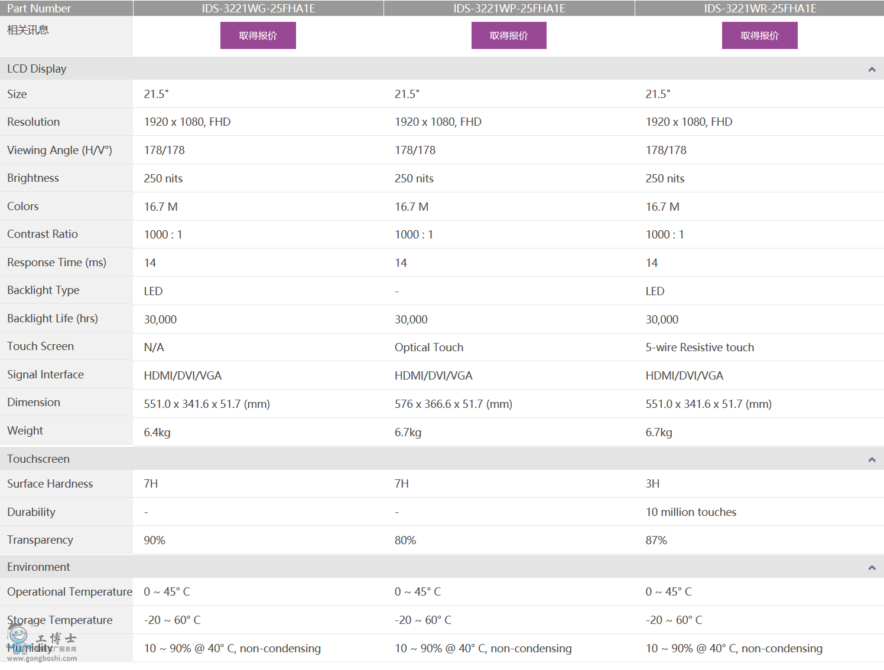
Task: Click the 相关讯息 row label
Action: [x=28, y=30]
